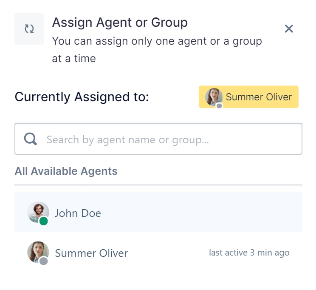The image size is (316, 290).
Task: Click the John Doe name text
Action: 78,213
